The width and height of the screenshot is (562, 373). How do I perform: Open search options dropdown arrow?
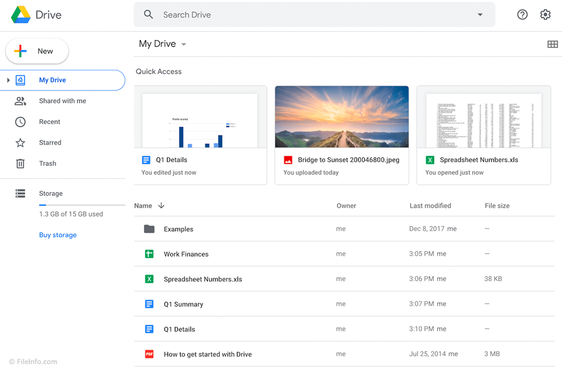[480, 15]
